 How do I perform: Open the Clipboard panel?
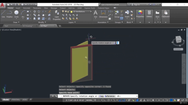pyautogui.click(x=165, y=14)
